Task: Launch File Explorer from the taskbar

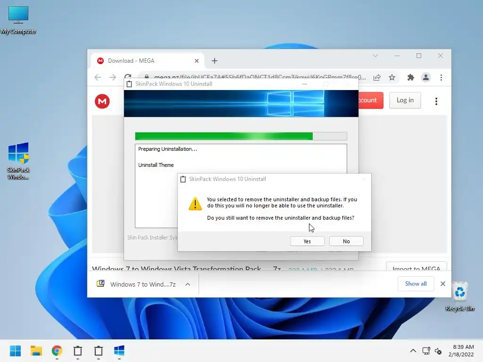Action: pyautogui.click(x=36, y=351)
